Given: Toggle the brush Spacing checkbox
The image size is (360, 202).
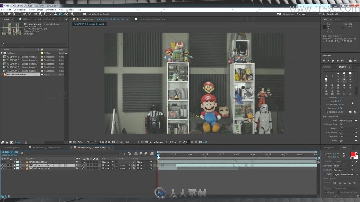Looking at the screenshot, I should click(327, 112).
